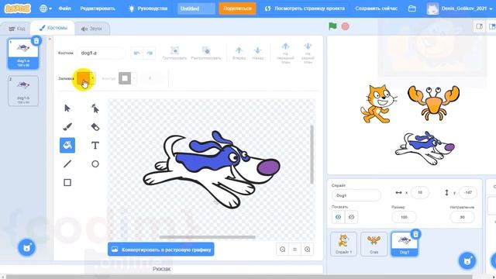
Task: Move the object backward one layer
Action: click(258, 53)
